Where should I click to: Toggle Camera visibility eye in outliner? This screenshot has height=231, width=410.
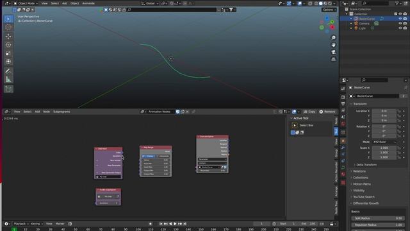[x=400, y=23]
